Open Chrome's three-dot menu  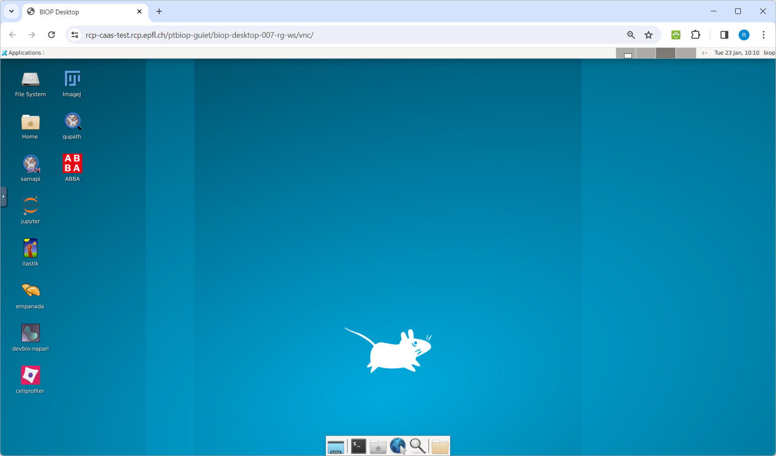pos(764,35)
